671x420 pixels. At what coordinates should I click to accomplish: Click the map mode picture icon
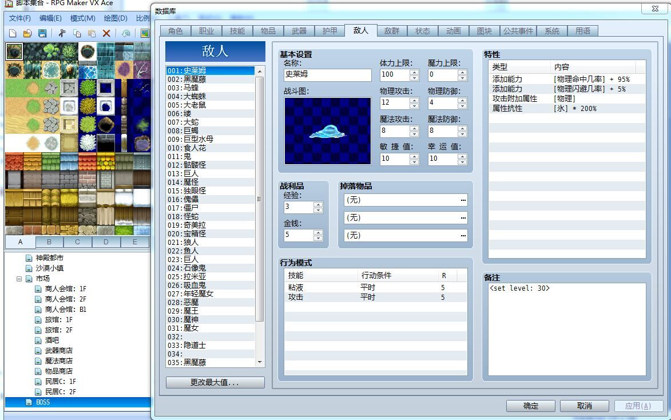pos(145,33)
